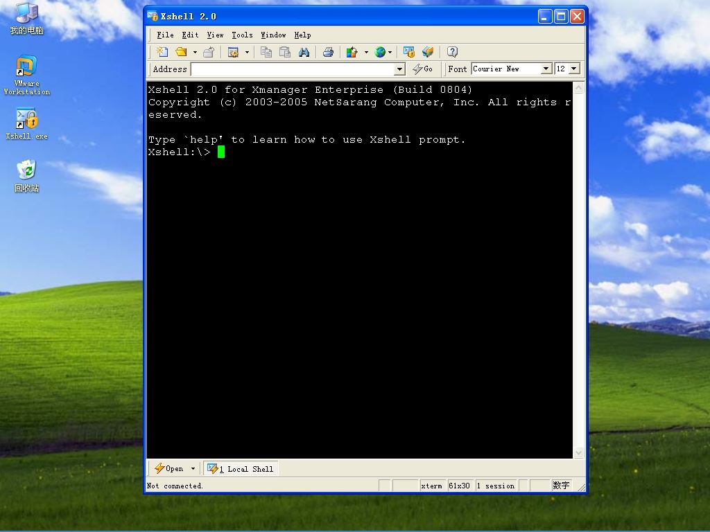
Task: Click the terminal scrollbar down arrow
Action: click(578, 452)
